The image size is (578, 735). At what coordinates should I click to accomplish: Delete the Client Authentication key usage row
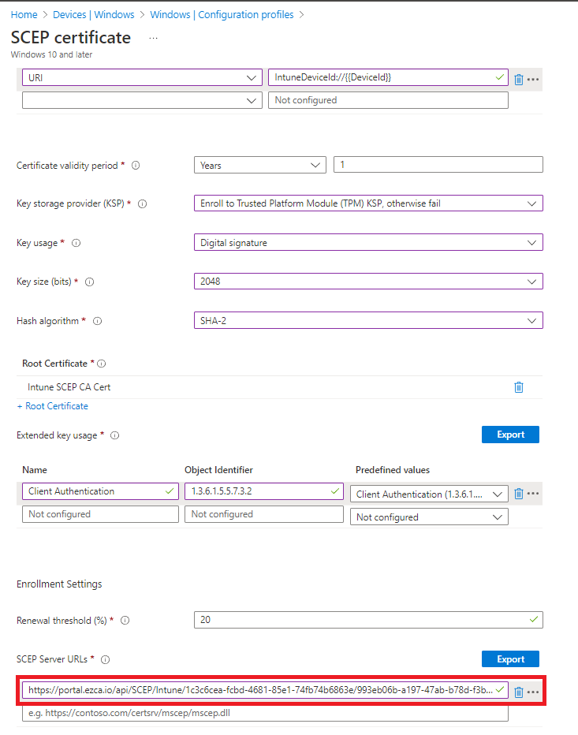[x=519, y=494]
